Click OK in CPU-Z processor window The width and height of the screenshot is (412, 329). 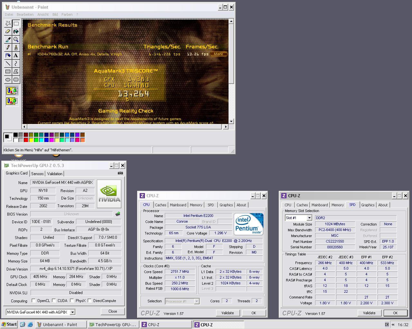(254, 313)
